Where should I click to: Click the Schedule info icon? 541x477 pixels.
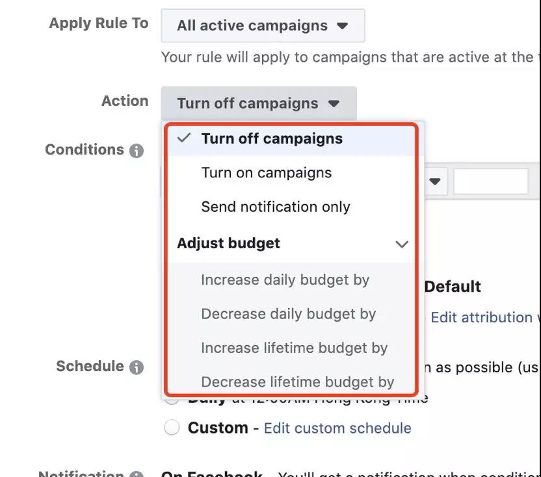coord(136,367)
